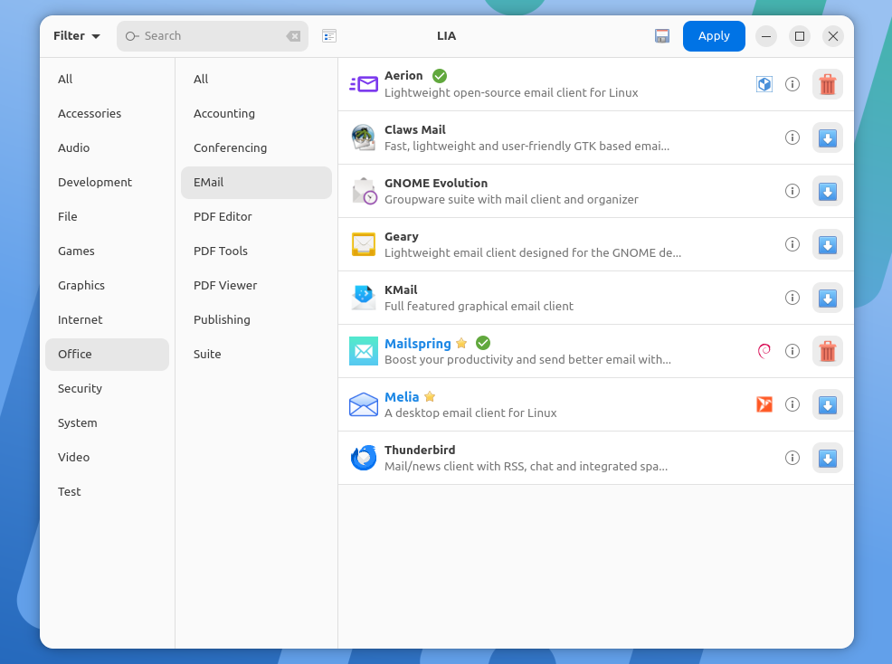Viewport: 892px width, 664px height.
Task: Select the Development category
Action: click(x=107, y=183)
